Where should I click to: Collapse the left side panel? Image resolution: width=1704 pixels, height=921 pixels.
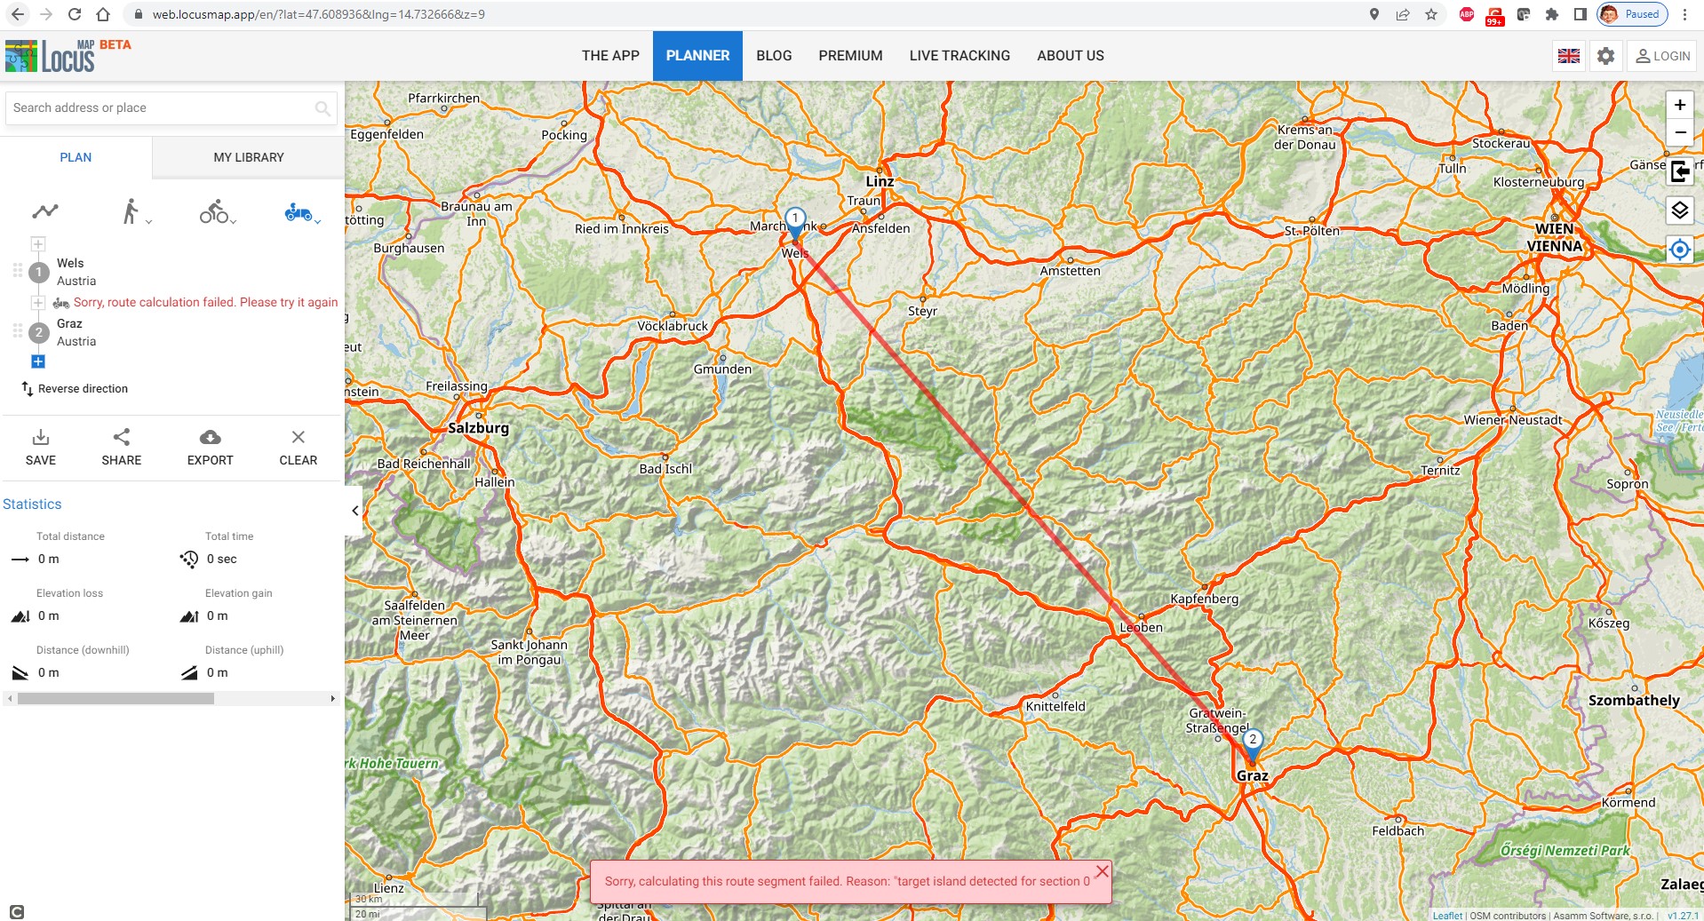(354, 511)
